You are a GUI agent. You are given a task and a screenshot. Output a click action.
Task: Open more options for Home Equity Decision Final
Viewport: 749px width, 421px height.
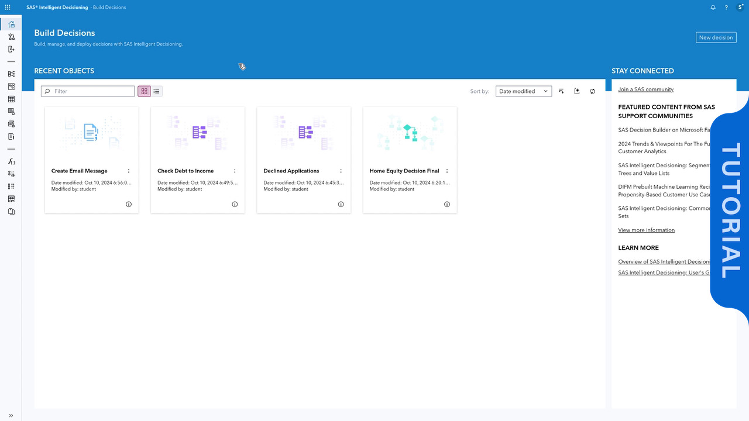(x=447, y=171)
